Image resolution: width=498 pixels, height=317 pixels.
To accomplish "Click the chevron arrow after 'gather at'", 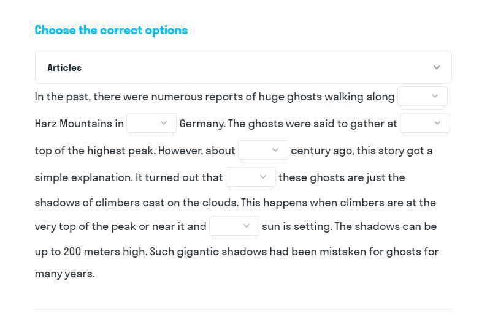I will click(x=437, y=124).
